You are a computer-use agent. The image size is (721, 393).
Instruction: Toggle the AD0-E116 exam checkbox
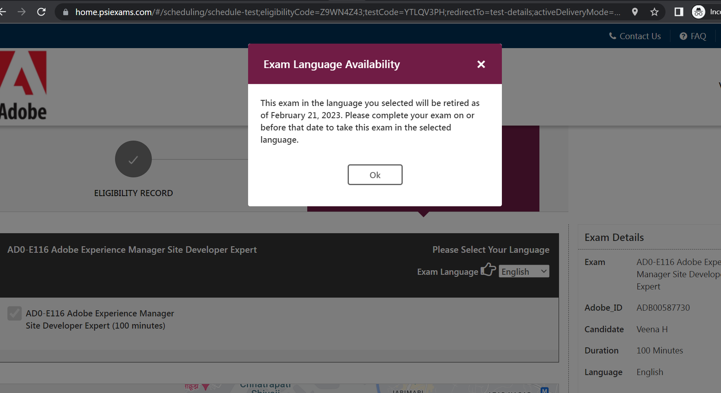pos(15,314)
